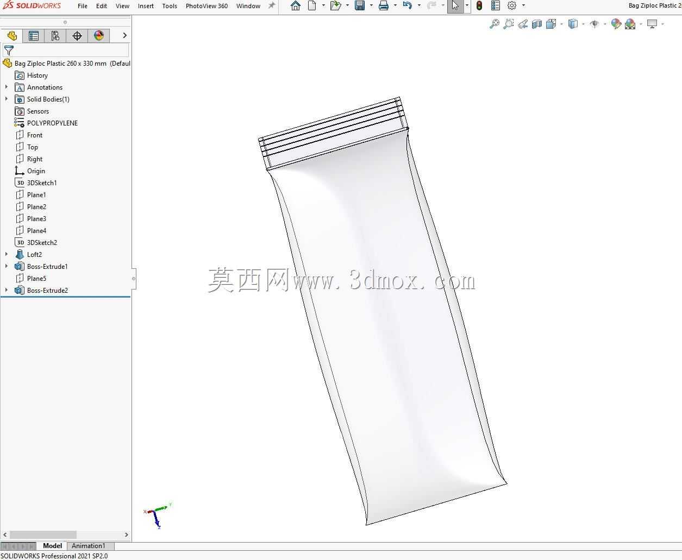Click the Open file icon
The width and height of the screenshot is (682, 560).
point(335,6)
